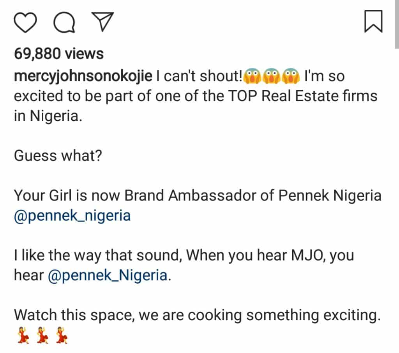Click first screaming face emoji

coord(252,76)
